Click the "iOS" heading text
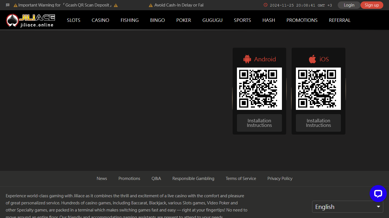This screenshot has width=389, height=218. (x=324, y=59)
